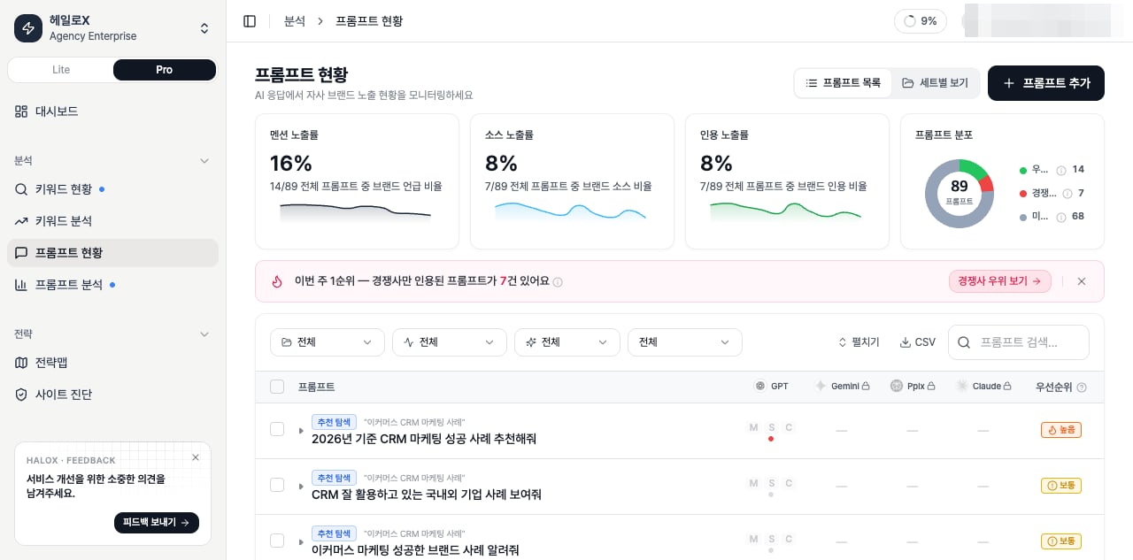Image resolution: width=1133 pixels, height=560 pixels.
Task: Click the 보통 badge on CRM 잘 활용 row
Action: 1061,486
